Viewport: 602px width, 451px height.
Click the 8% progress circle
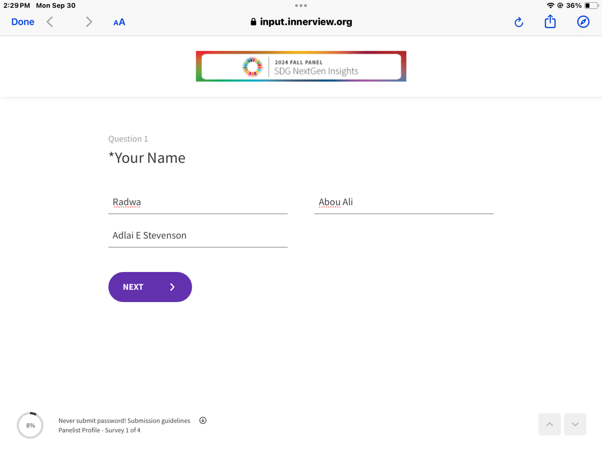point(30,425)
